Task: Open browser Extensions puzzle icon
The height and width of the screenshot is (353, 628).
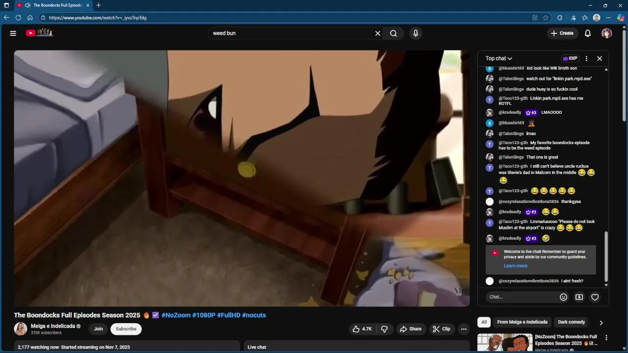Action: pyautogui.click(x=560, y=18)
